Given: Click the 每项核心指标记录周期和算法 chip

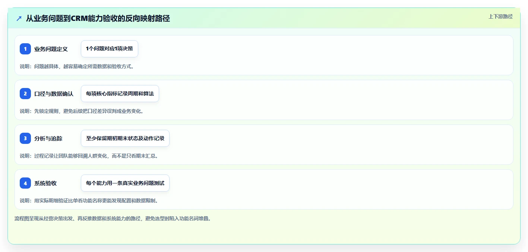Looking at the screenshot, I should (x=120, y=94).
